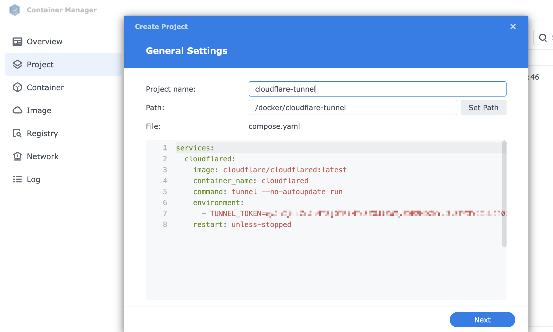
Task: Click the Log list icon in sidebar
Action: pyautogui.click(x=17, y=179)
